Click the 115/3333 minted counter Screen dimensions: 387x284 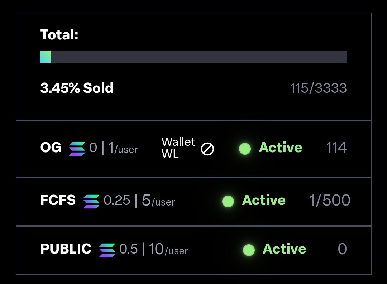tap(319, 88)
